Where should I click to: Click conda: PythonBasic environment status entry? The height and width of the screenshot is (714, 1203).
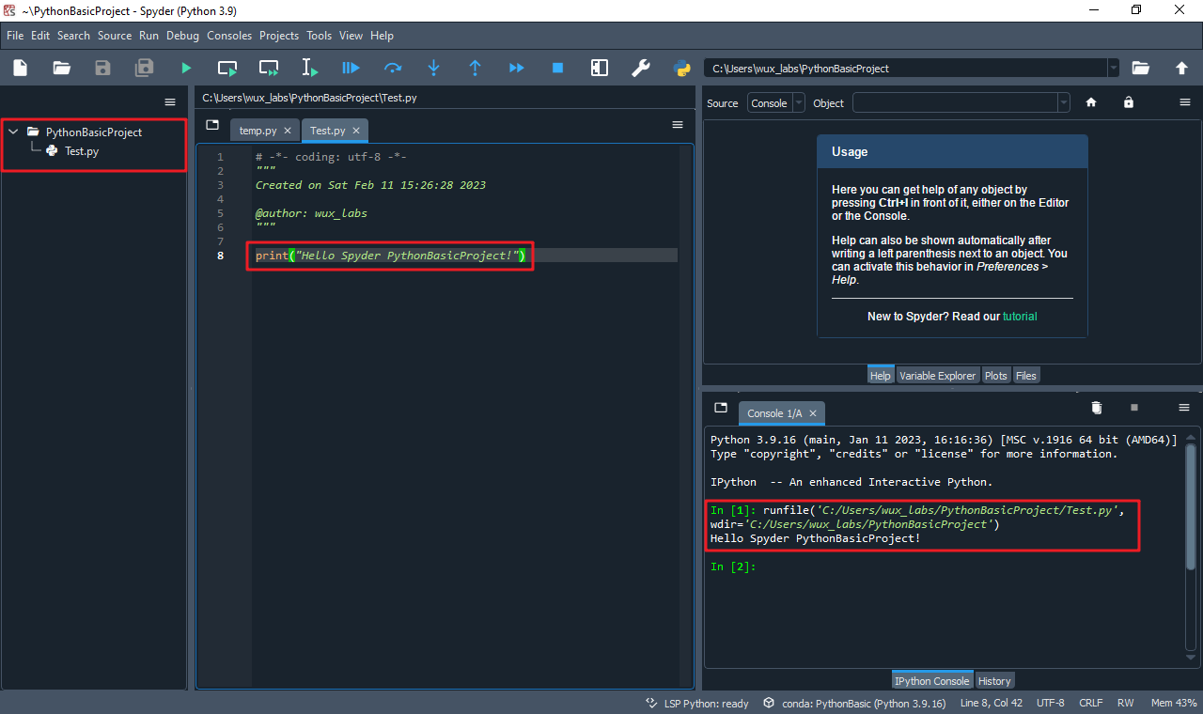854,703
